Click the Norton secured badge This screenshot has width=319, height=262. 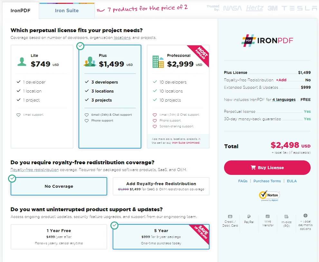click(x=269, y=195)
